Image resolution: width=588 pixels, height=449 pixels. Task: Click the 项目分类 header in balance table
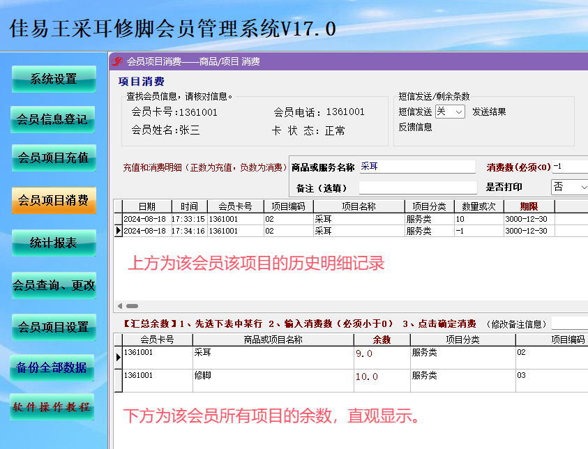[x=462, y=340]
